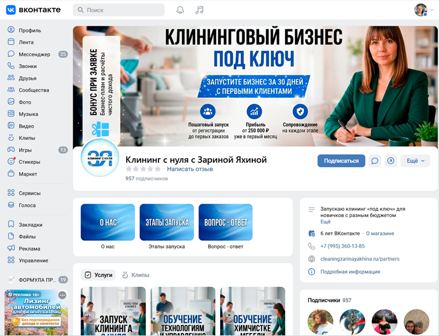Open the Лизинг автомобилей ad banner

(36, 312)
